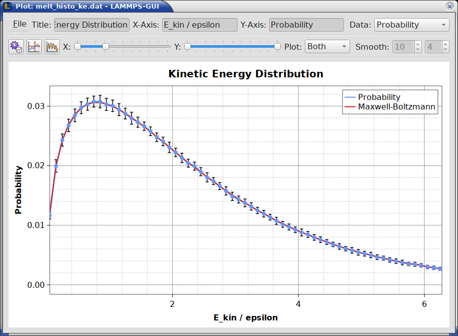Click the X range slider's right handle
Viewport: 458px width, 336px height.
pyautogui.click(x=106, y=46)
